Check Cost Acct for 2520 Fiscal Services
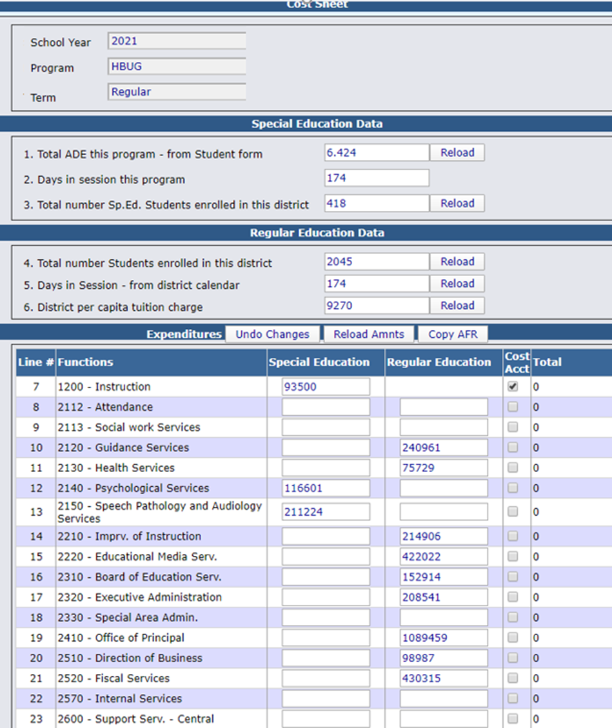The width and height of the screenshot is (612, 728). [513, 678]
